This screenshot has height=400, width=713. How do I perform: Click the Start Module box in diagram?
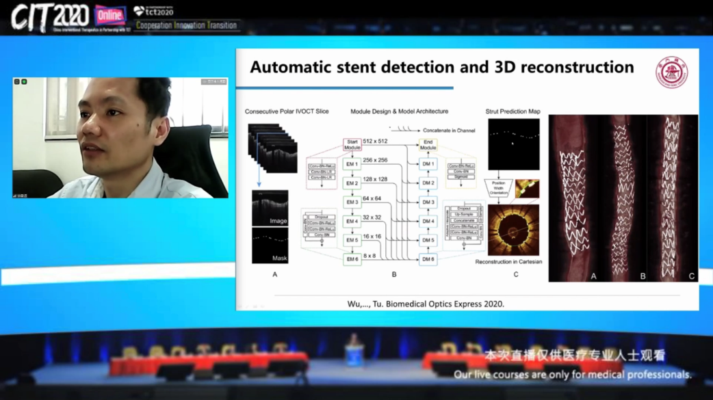click(x=352, y=145)
